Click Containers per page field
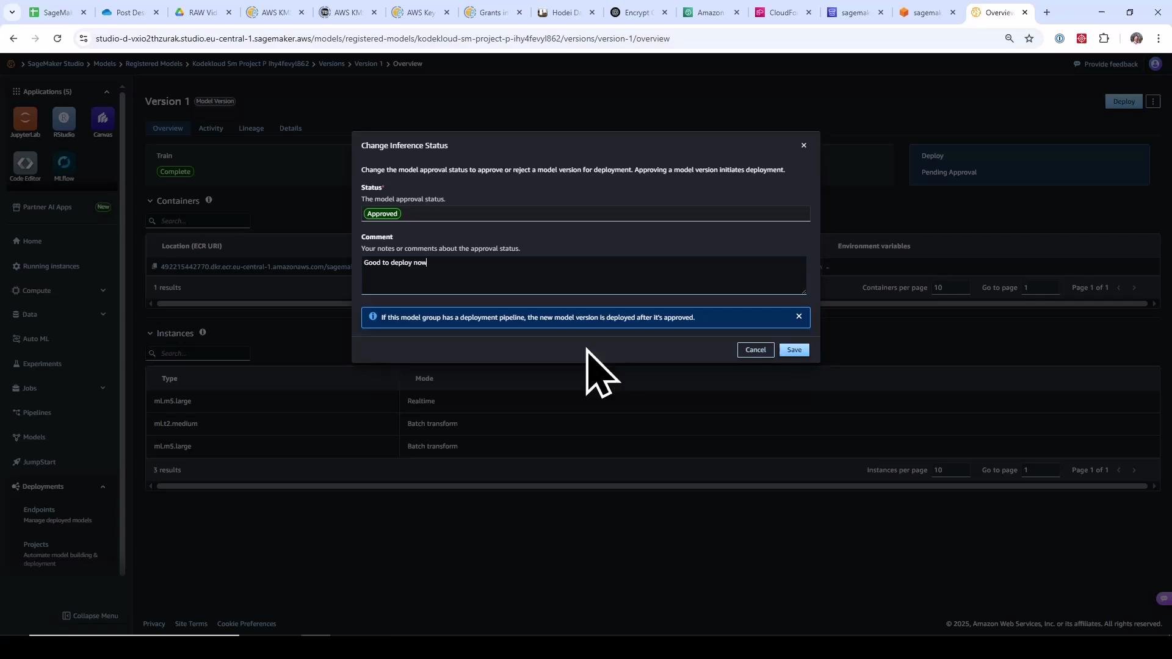Image resolution: width=1172 pixels, height=659 pixels. 951,287
